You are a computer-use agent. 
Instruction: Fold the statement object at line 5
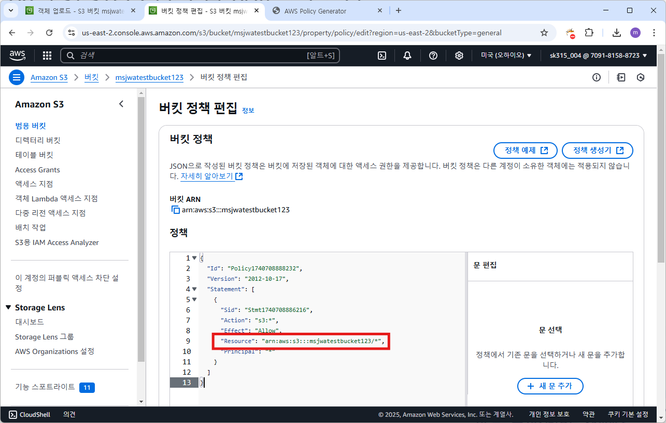click(194, 299)
